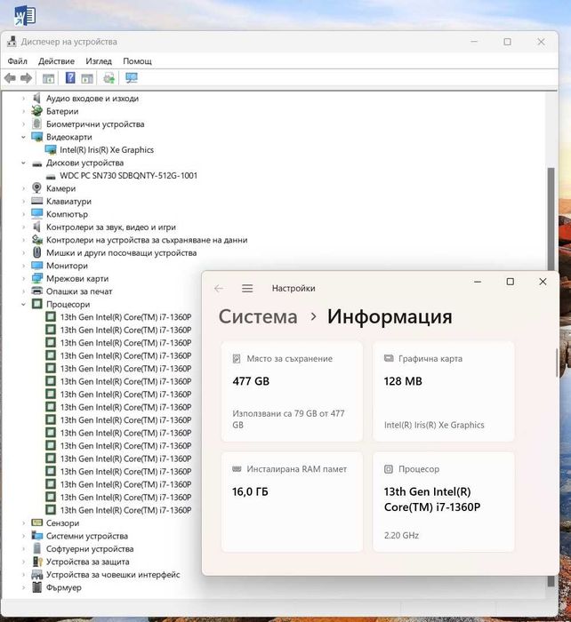Image resolution: width=571 pixels, height=622 pixels.
Task: Open the Файл menu
Action: [x=18, y=61]
